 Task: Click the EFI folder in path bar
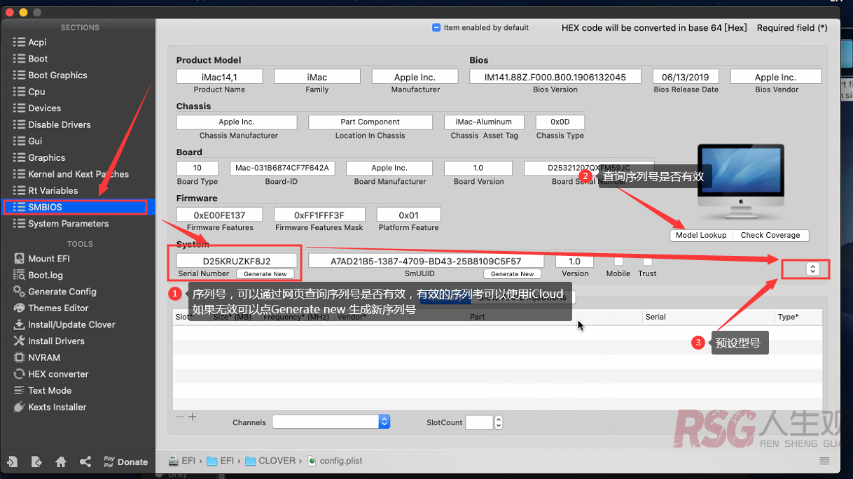point(221,461)
